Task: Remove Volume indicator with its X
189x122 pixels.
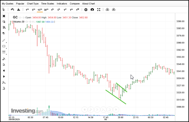Action: tap(33, 22)
